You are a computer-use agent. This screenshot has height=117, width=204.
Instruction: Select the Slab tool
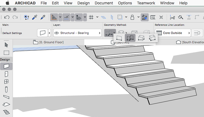coord(6,104)
